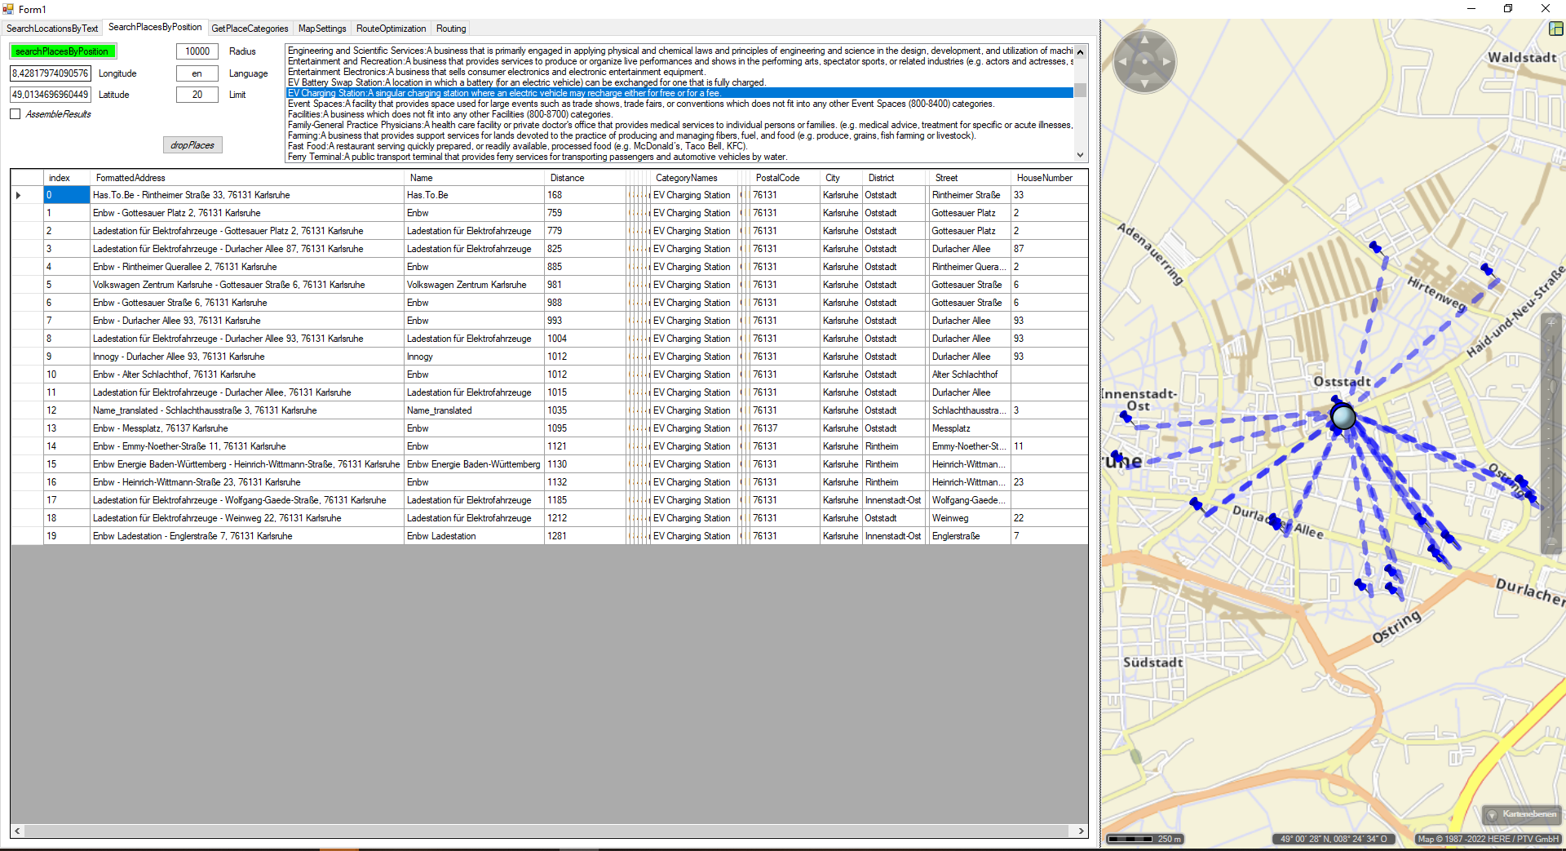The width and height of the screenshot is (1566, 851).
Task: Pan the map right with navigation arrow
Action: (x=1166, y=61)
